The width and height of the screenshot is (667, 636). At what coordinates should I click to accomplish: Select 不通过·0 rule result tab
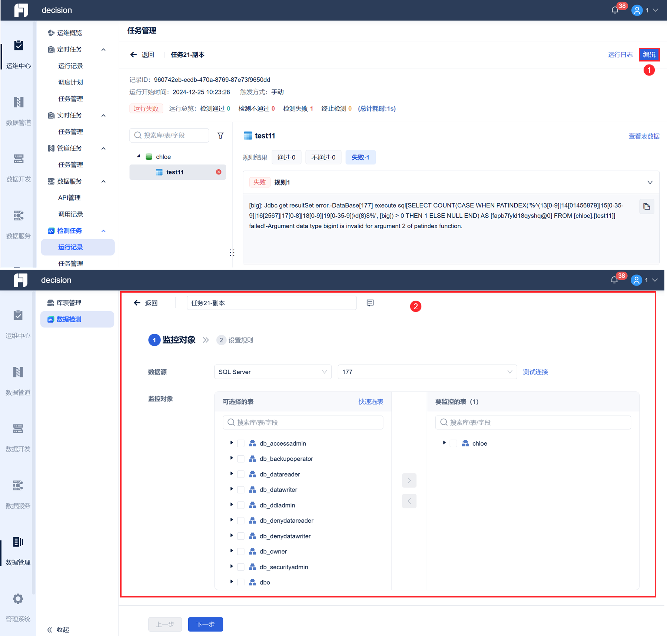click(x=323, y=157)
